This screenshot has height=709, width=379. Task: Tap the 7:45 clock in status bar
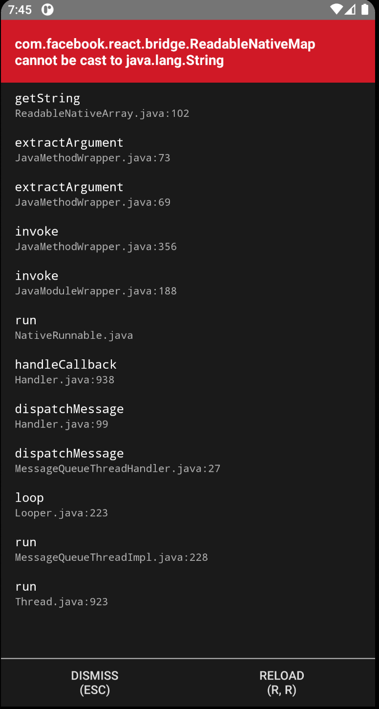coord(20,10)
